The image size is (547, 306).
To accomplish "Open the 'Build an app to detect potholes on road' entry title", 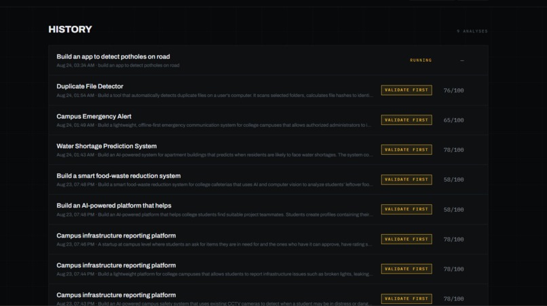I will pyautogui.click(x=113, y=56).
